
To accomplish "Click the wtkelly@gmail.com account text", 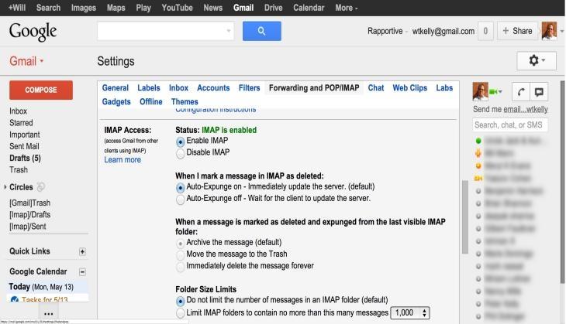I will (x=443, y=32).
